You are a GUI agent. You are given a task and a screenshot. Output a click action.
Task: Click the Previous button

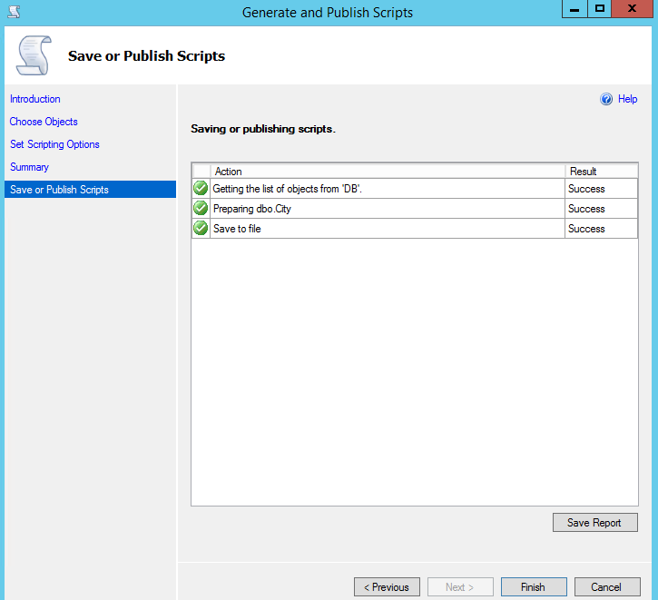pyautogui.click(x=387, y=587)
